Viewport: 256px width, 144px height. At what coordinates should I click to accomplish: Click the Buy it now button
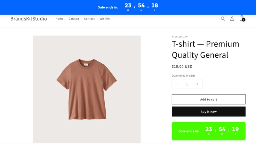209,112
